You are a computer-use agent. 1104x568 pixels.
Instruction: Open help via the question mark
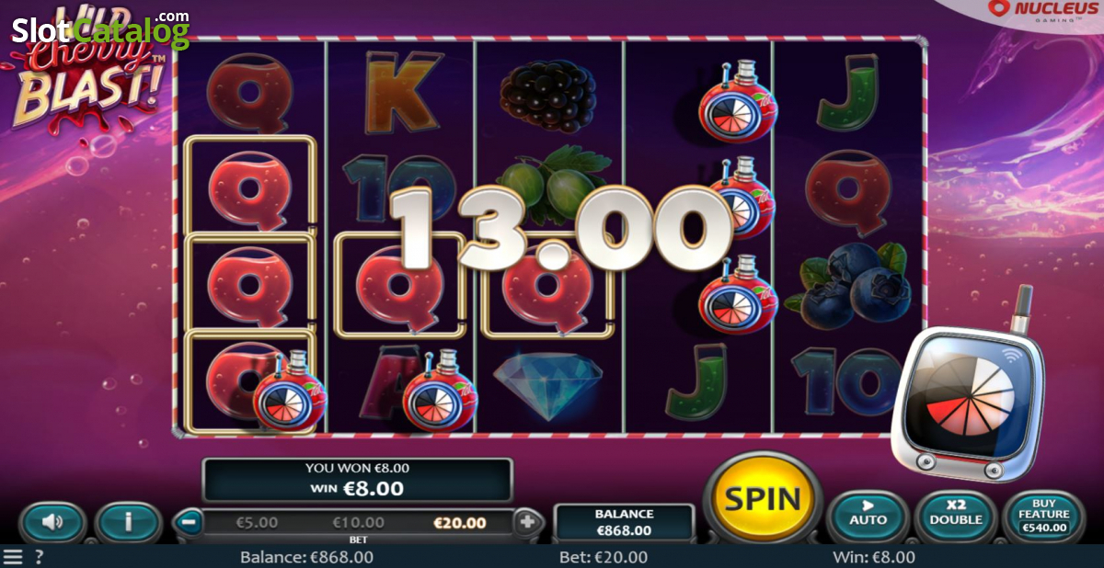point(39,557)
